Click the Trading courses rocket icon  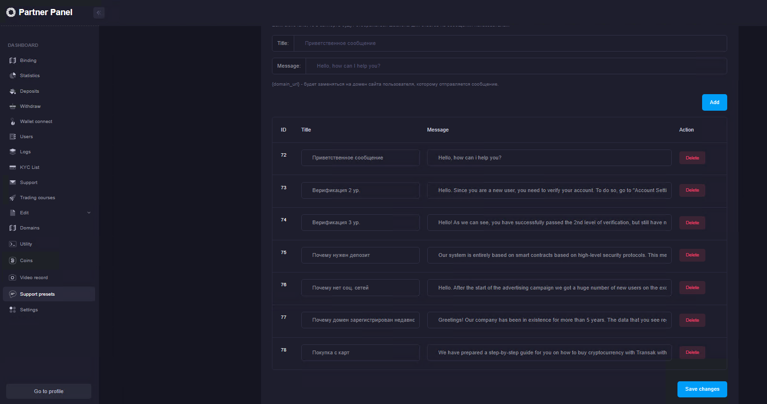click(x=13, y=198)
